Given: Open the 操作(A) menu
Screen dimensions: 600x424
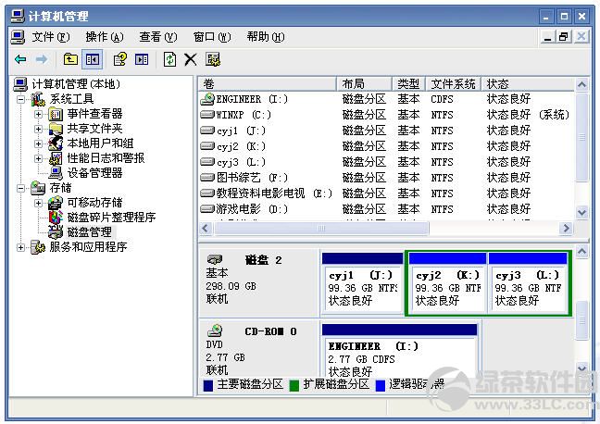Looking at the screenshot, I should coord(104,37).
